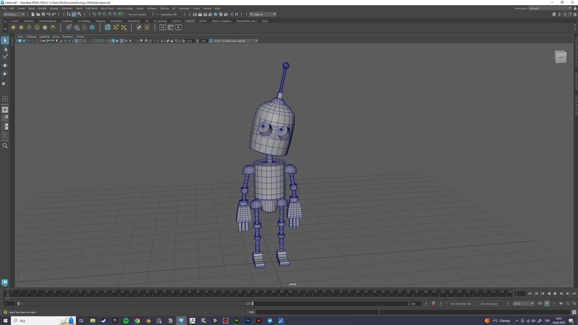Image resolution: width=578 pixels, height=325 pixels.
Task: Choose the Rotate tool in toolbox
Action: coord(5,74)
